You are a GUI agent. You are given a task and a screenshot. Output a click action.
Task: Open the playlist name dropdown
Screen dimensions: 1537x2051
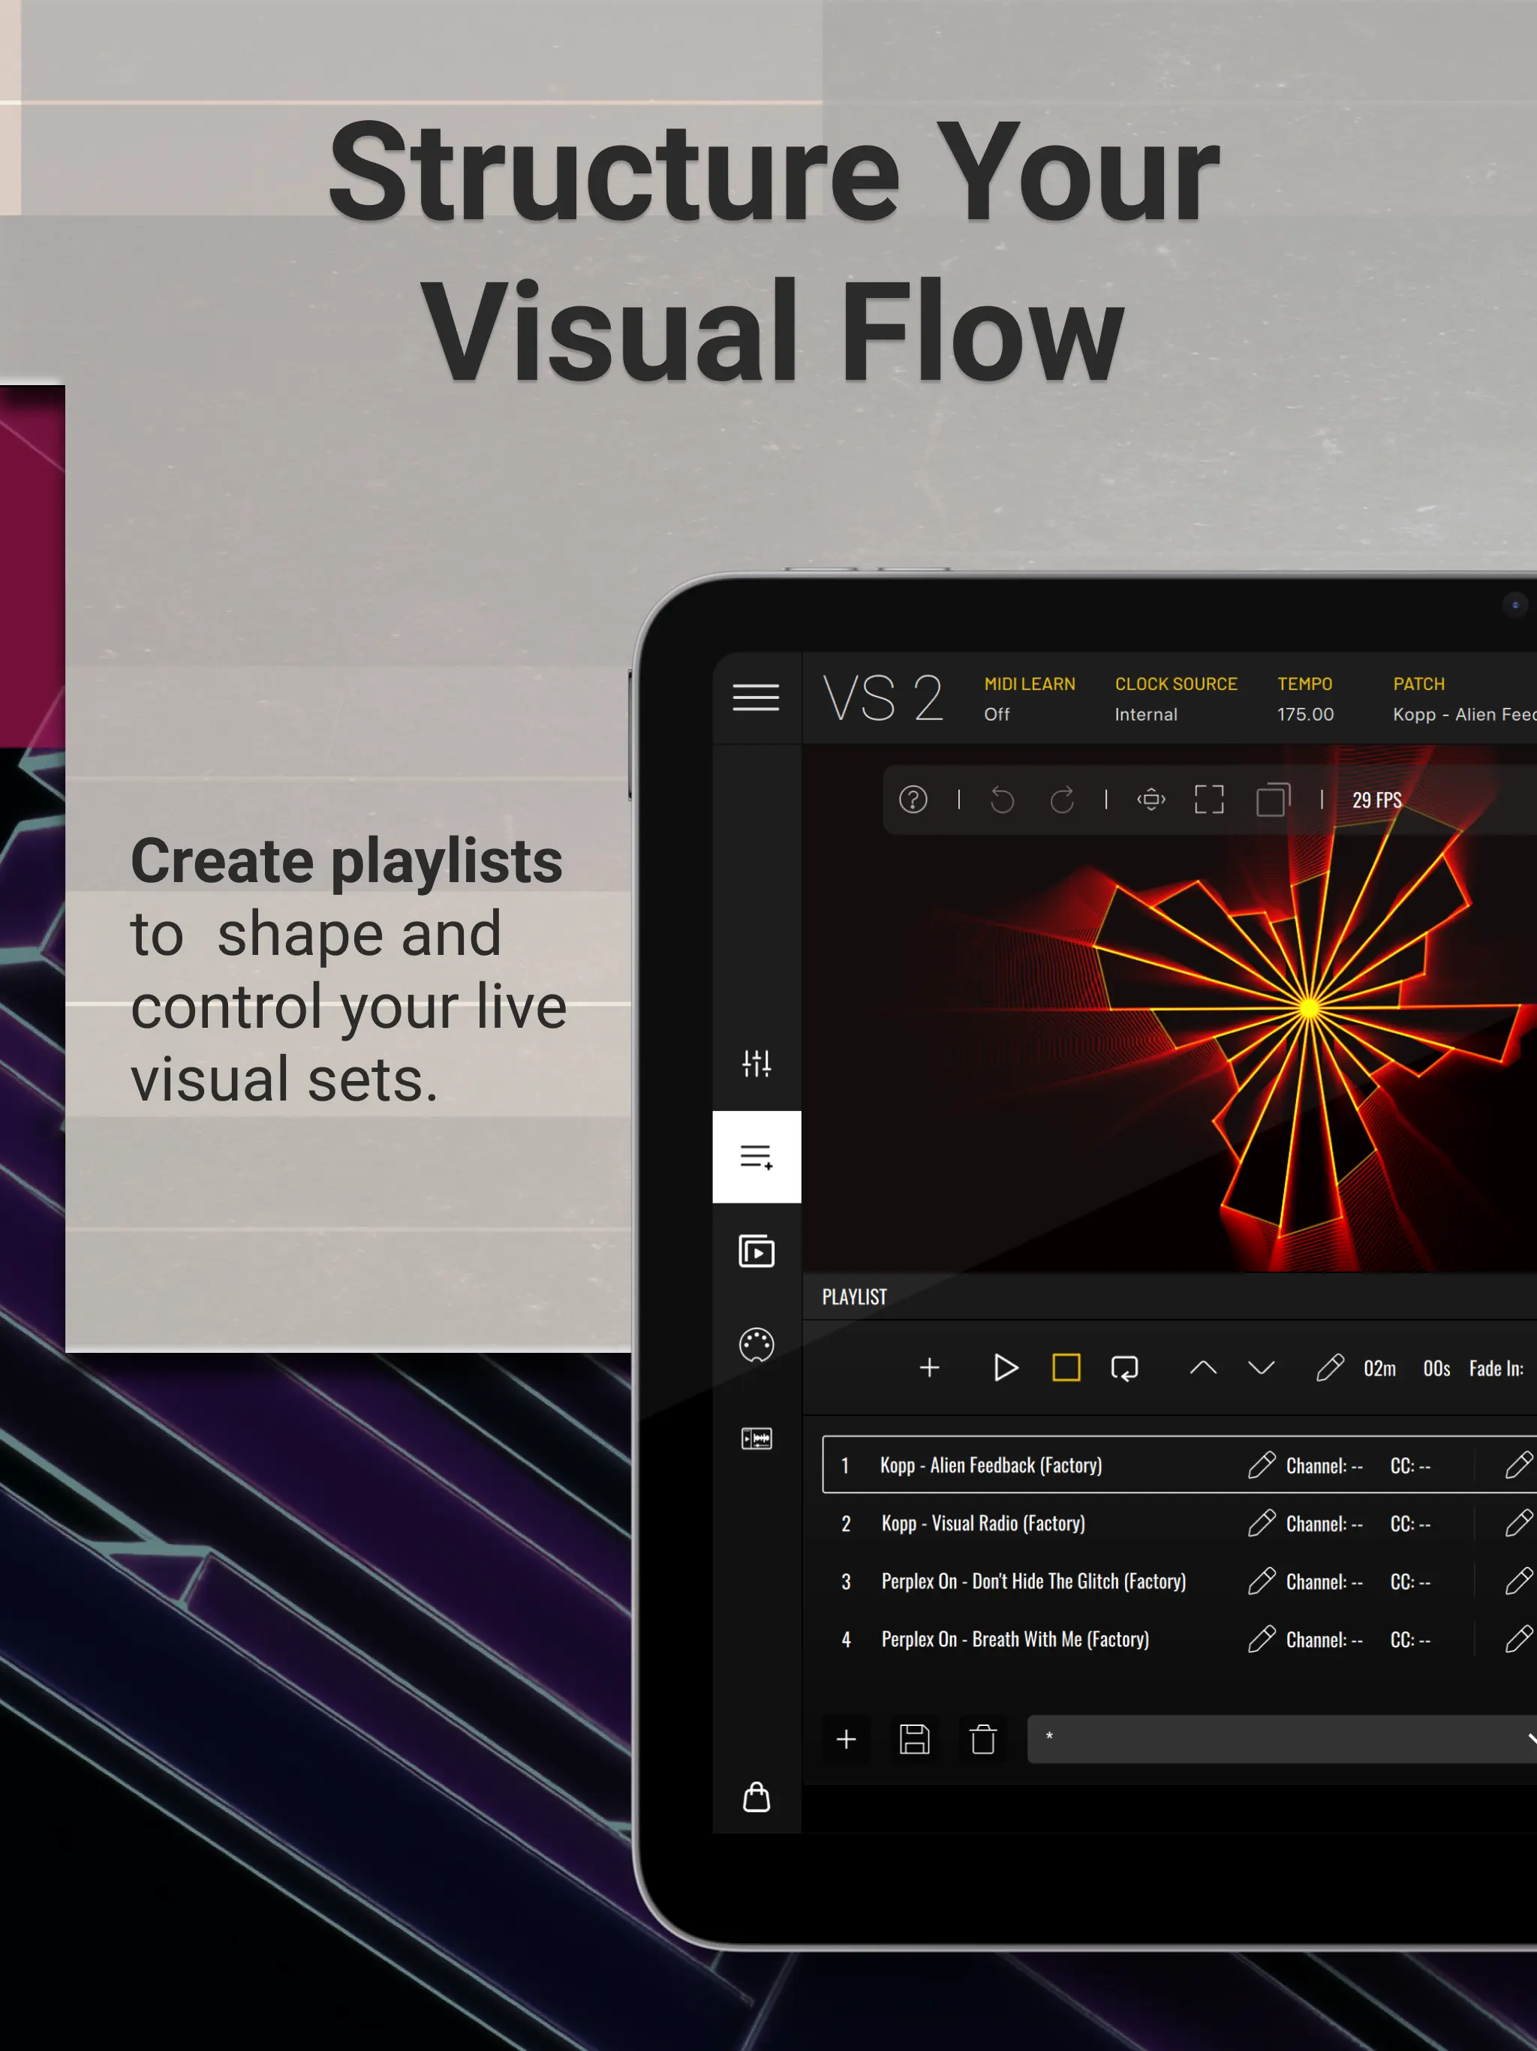coord(1282,1739)
